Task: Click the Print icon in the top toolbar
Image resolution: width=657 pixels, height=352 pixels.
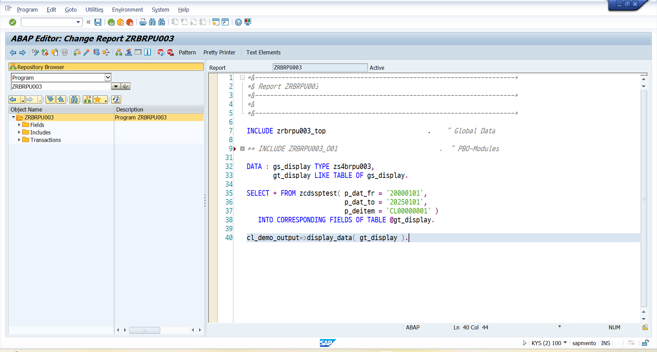Action: pos(143,22)
